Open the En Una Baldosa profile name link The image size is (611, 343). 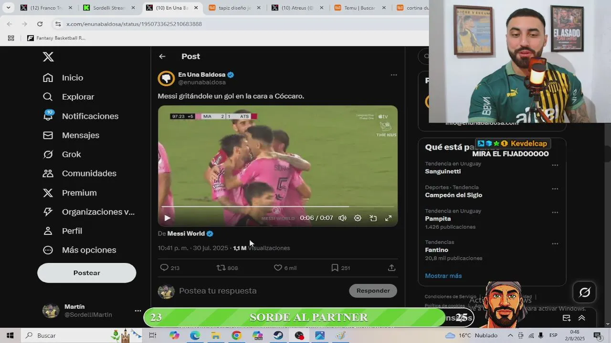coord(202,75)
